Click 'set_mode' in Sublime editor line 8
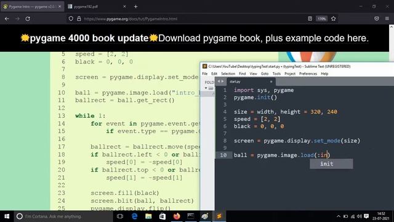This screenshot has height=222, width=394. [327, 141]
